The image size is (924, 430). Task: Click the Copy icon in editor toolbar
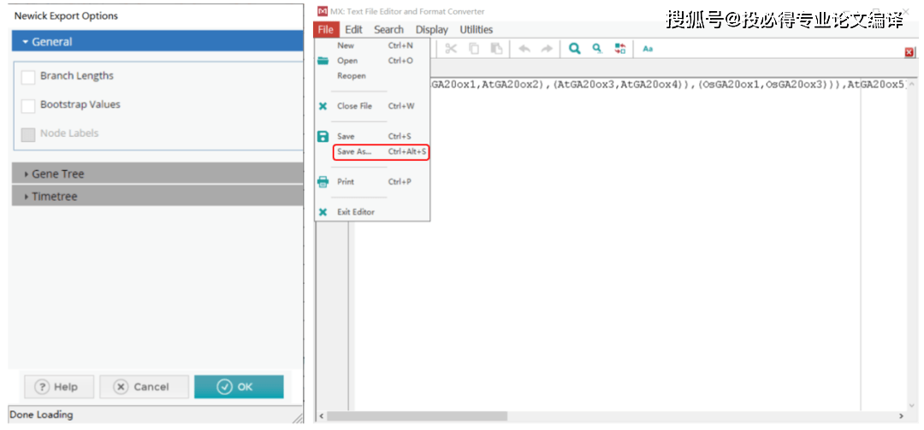pyautogui.click(x=473, y=49)
